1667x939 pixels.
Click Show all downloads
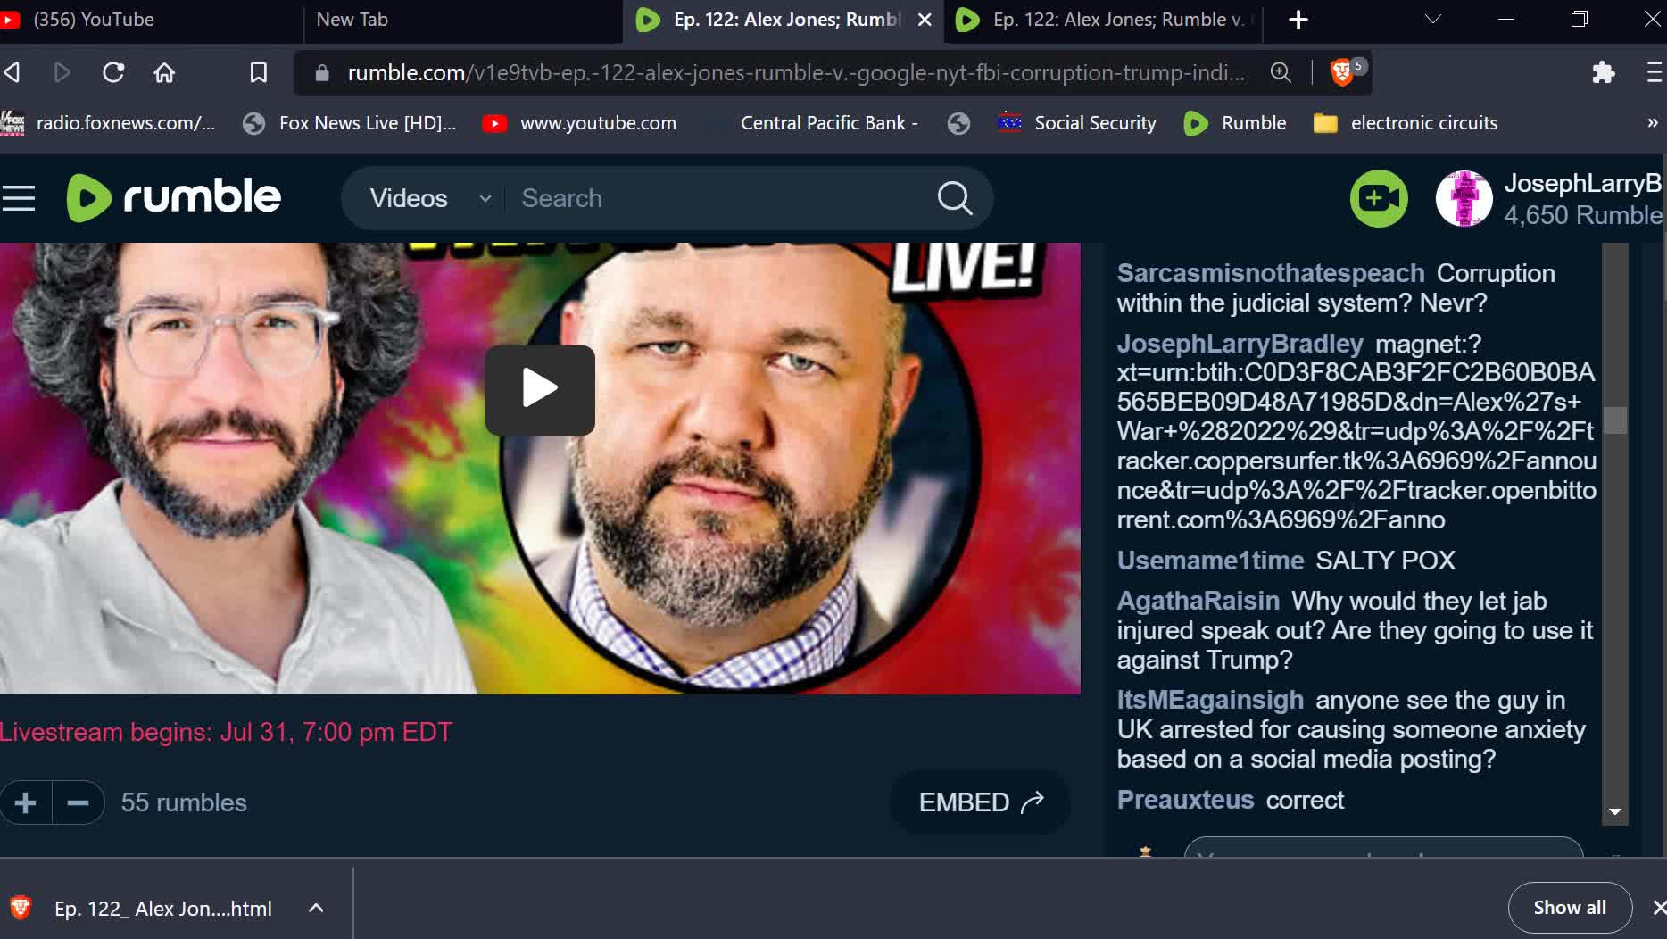(x=1570, y=908)
